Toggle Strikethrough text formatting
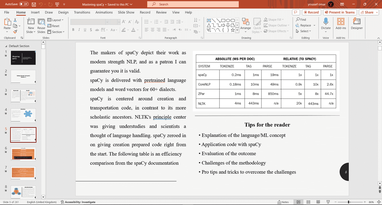This screenshot has height=205, width=382. (x=97, y=30)
